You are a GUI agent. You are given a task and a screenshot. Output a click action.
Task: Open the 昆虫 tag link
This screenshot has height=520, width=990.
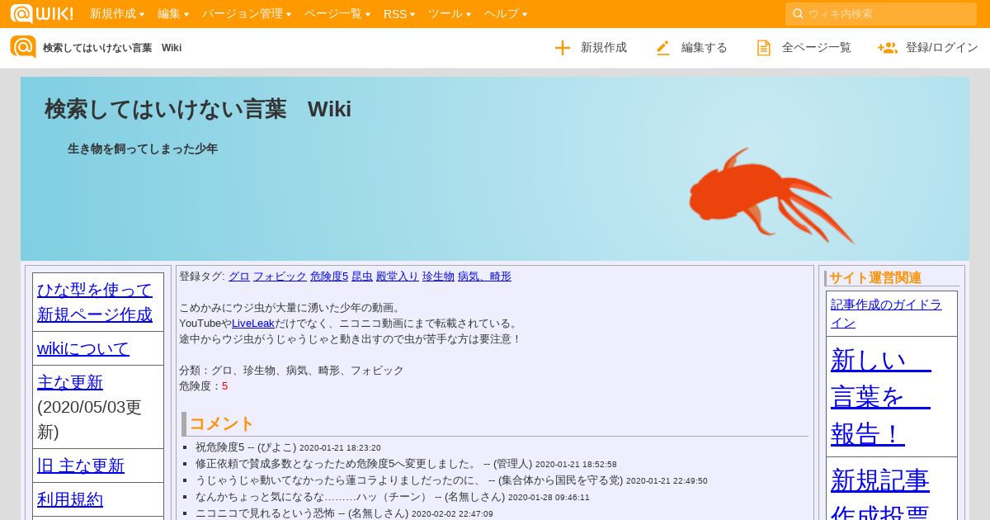362,277
